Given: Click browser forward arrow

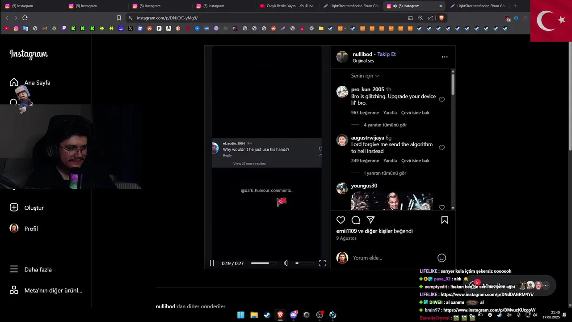Looking at the screenshot, I should (16, 18).
